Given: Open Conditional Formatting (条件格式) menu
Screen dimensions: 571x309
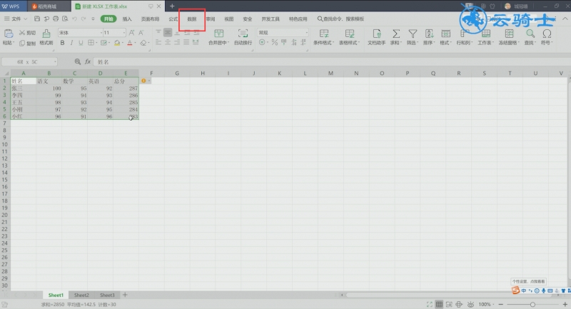Looking at the screenshot, I should pos(323,37).
